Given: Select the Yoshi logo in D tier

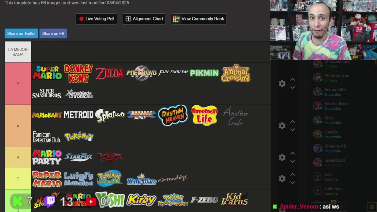Looking at the screenshot, I should pos(110,200).
